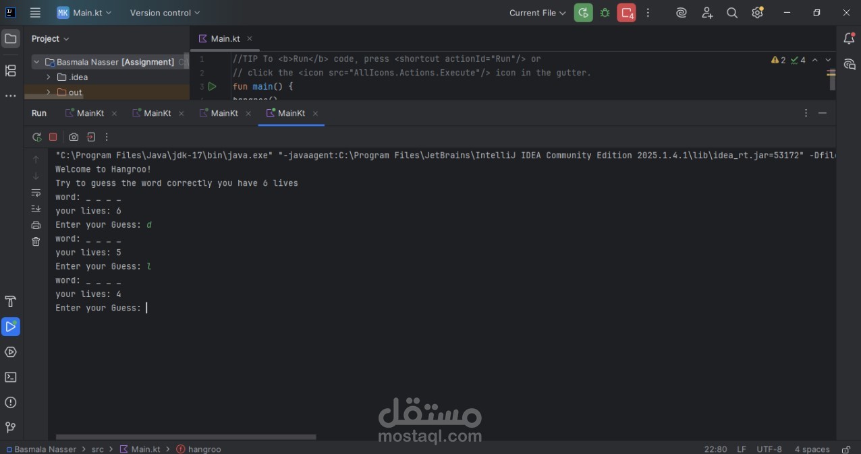
Task: Open the Terminal tool window
Action: tap(10, 377)
